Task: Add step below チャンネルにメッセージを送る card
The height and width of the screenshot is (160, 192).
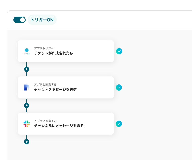Action: click(x=27, y=142)
